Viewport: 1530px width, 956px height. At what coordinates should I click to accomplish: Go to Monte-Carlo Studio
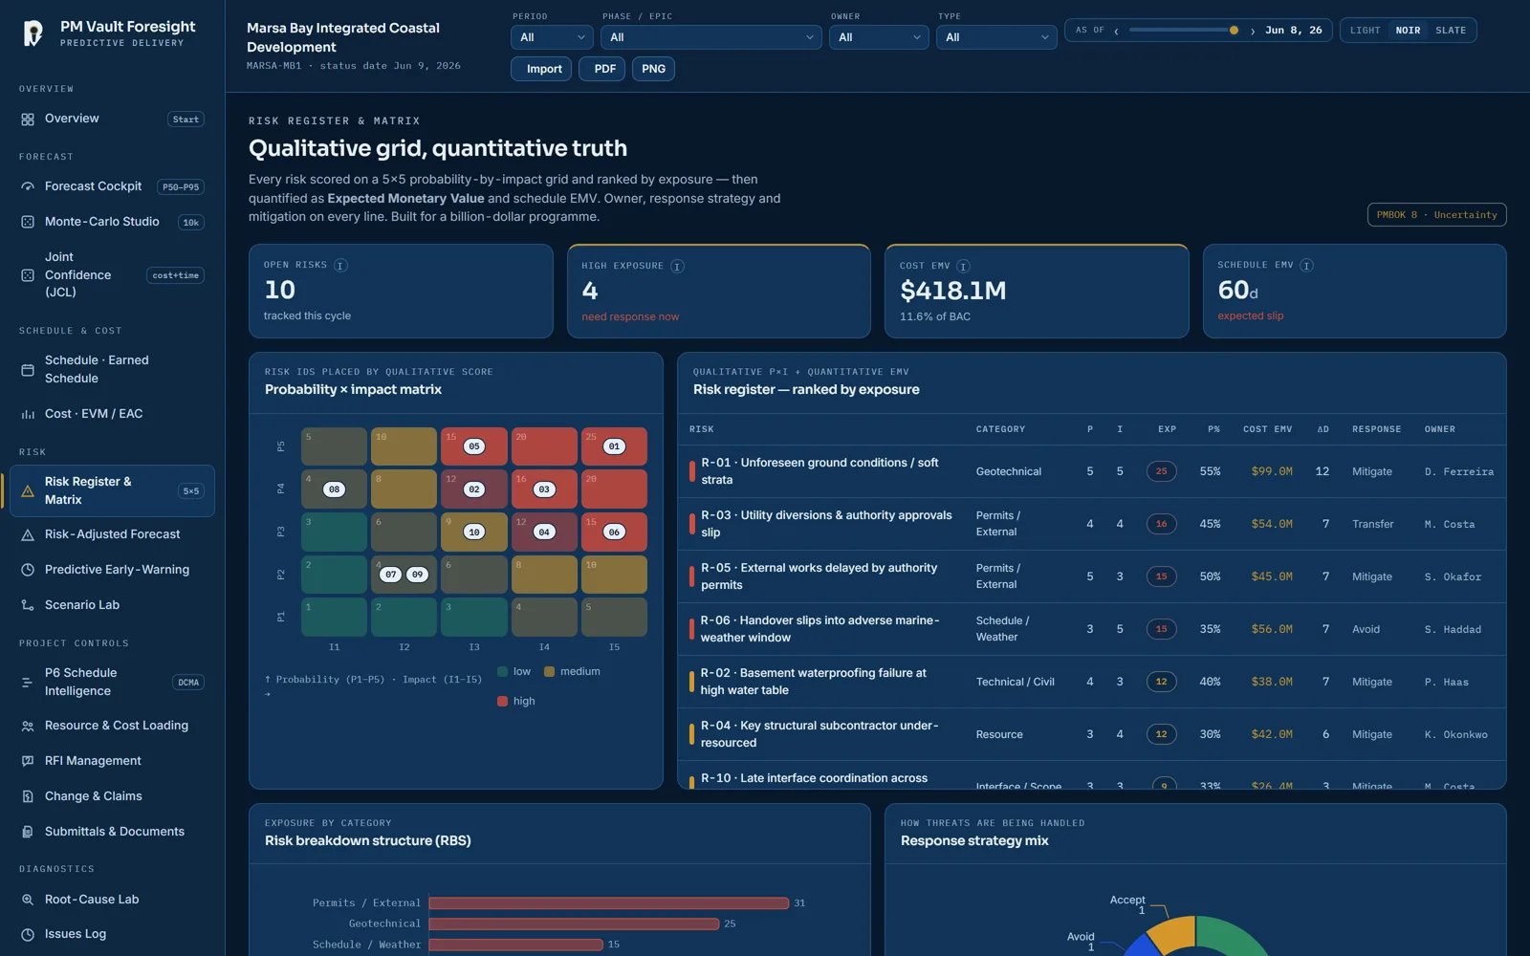tap(112, 222)
